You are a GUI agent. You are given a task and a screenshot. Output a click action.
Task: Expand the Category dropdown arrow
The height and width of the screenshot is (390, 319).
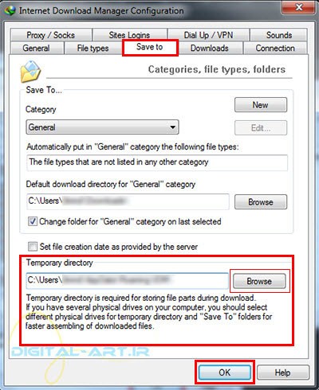click(173, 127)
